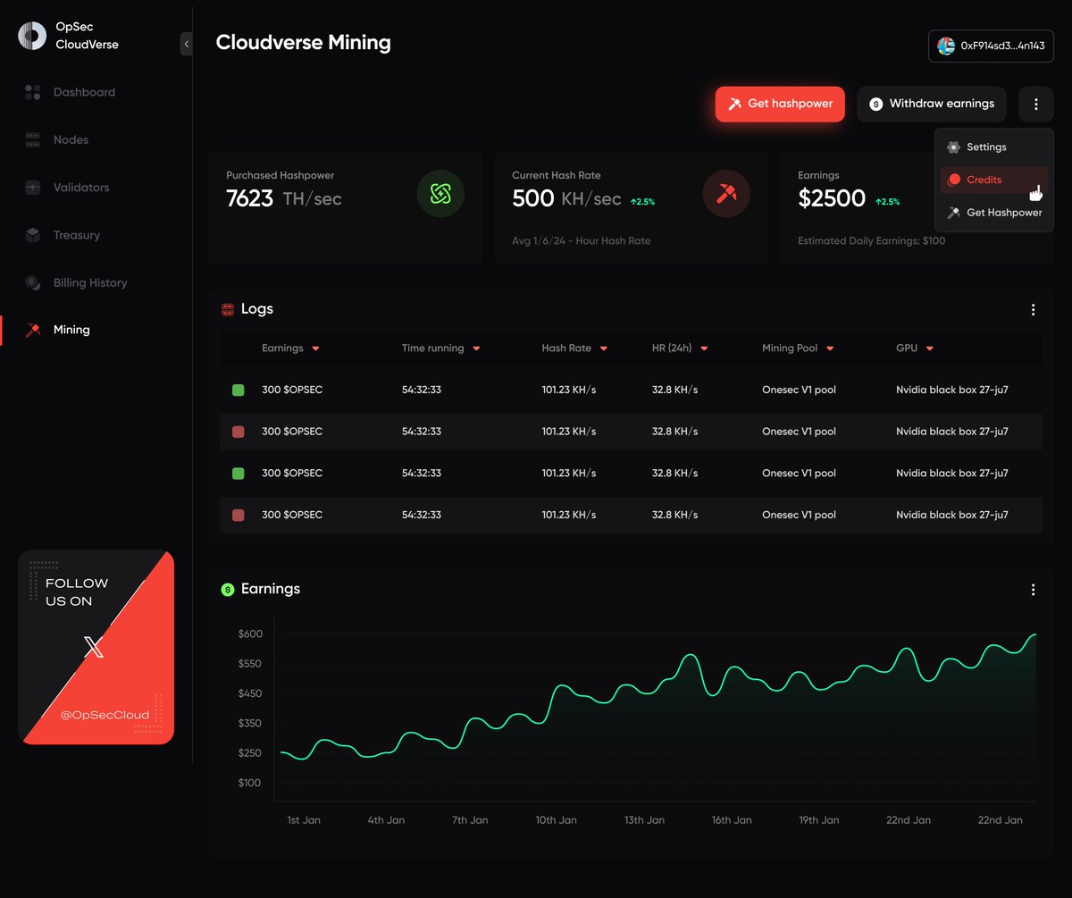1072x898 pixels.
Task: Select Credits from the options menu
Action: pyautogui.click(x=984, y=180)
